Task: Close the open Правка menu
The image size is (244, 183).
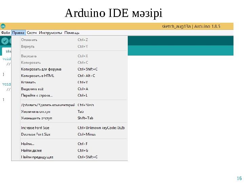Action: point(18,33)
